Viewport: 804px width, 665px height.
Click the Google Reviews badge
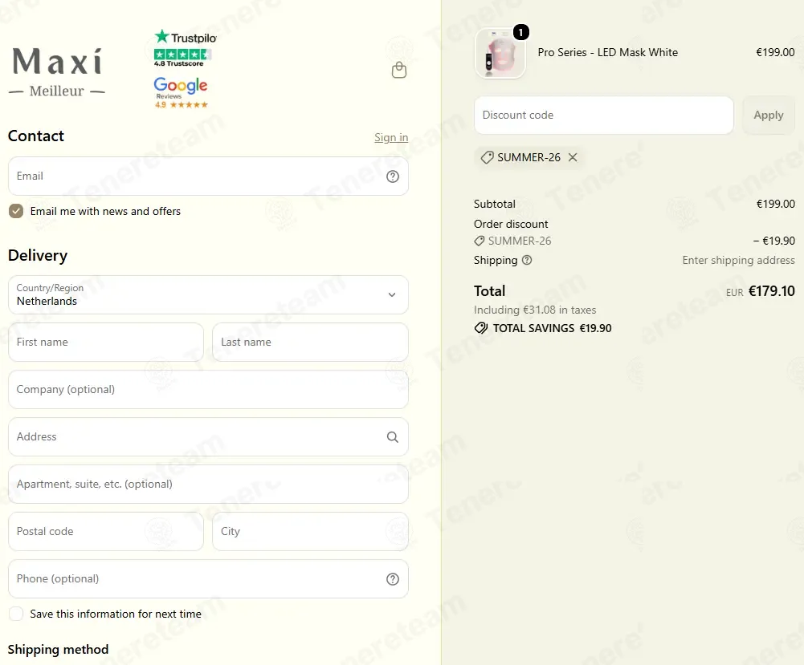click(181, 93)
